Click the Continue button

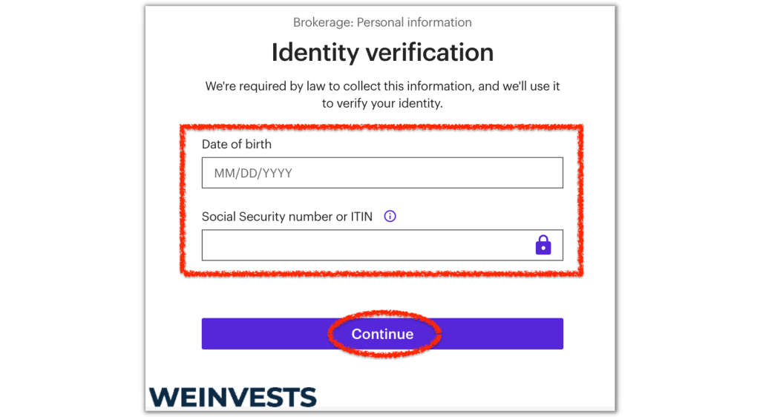382,334
